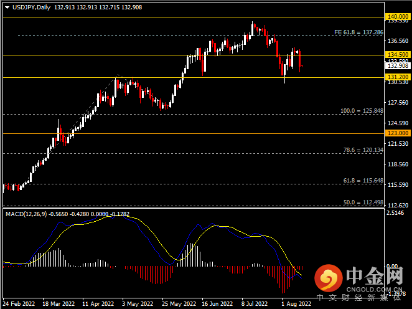The width and height of the screenshot is (412, 309).
Task: Select the 61.8 = 115.648 Fibonacci label
Action: click(x=363, y=181)
